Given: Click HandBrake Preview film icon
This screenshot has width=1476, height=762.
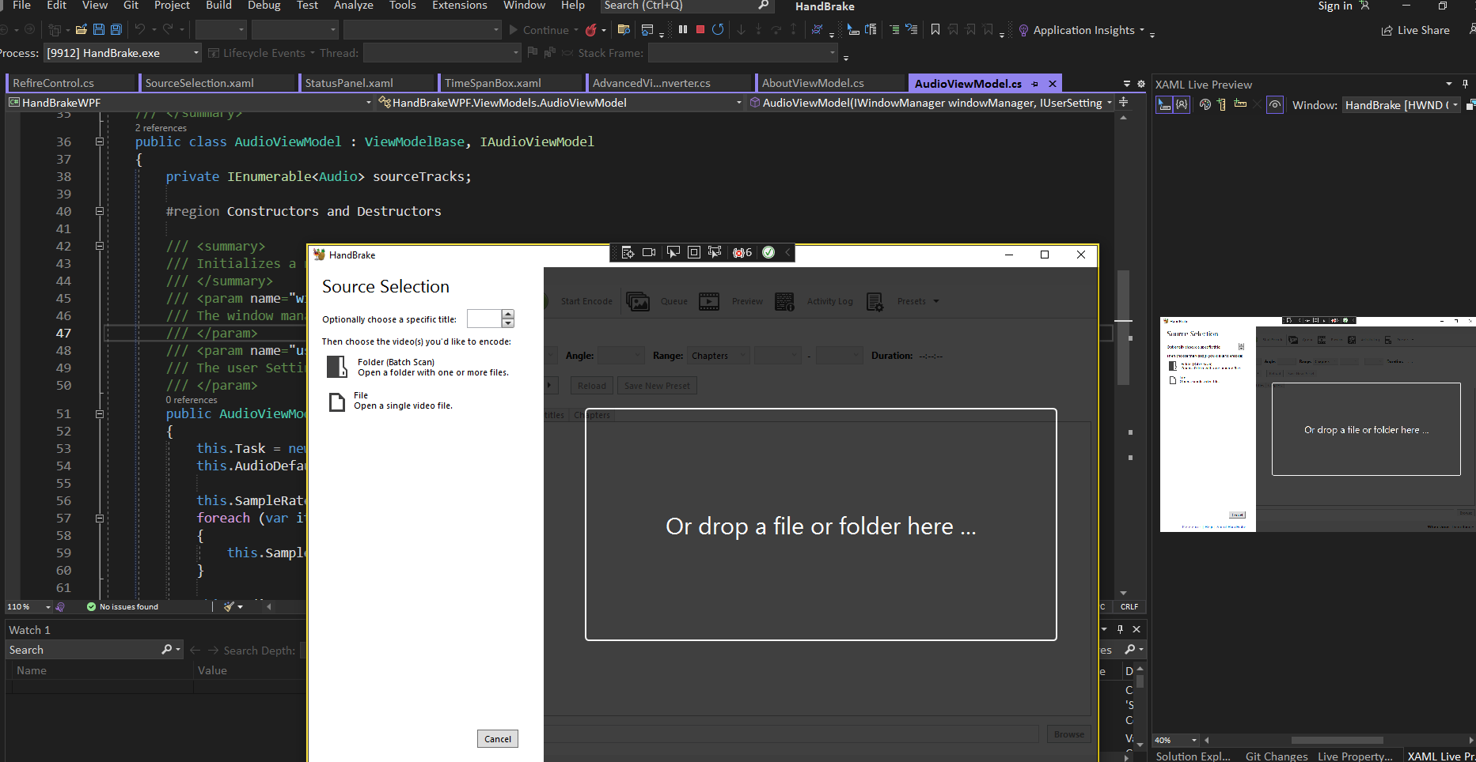Looking at the screenshot, I should [709, 301].
